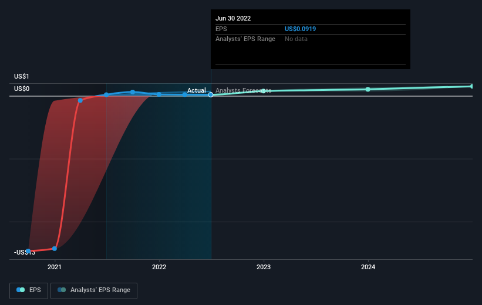Click the lowest EPS point beside -US$13
482x305 pixels.
point(28,251)
